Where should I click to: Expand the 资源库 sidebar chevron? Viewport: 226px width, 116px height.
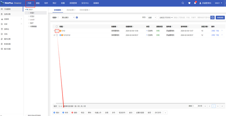pos(21,19)
